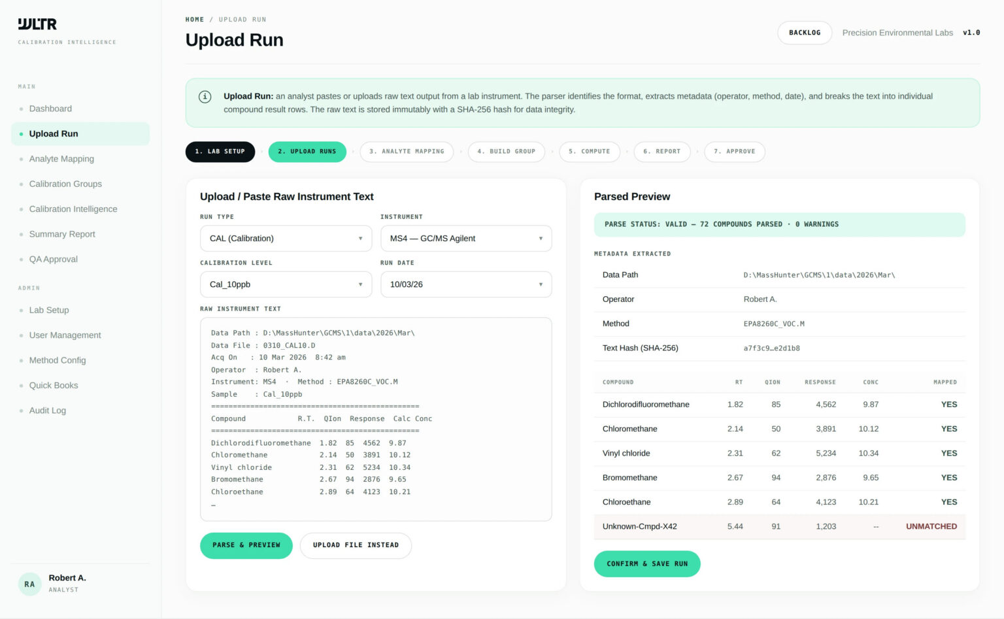1004x619 pixels.
Task: Click the Parse Status banner
Action: click(780, 224)
